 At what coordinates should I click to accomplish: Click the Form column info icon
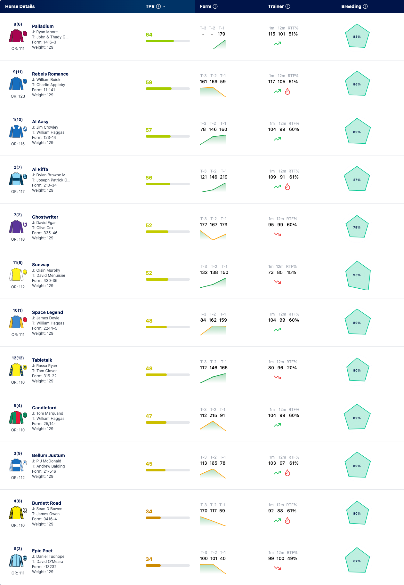pos(215,6)
